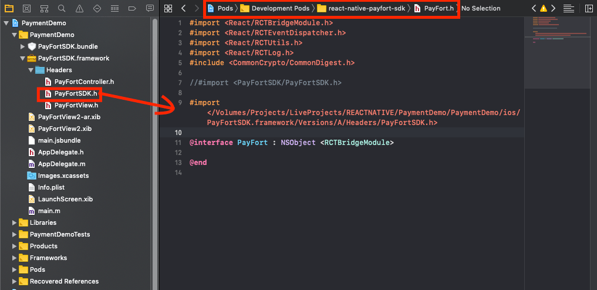This screenshot has height=290, width=597.
Task: Click the No Selection breadcrumb
Action: coord(481,8)
